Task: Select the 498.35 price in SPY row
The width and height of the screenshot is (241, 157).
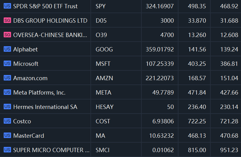Action: tap(197, 6)
